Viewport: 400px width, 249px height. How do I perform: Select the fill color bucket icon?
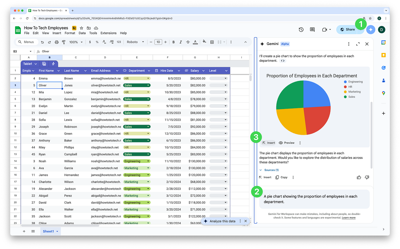tap(204, 42)
